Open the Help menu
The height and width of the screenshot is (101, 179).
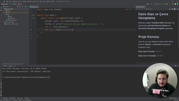[x=53, y=1]
